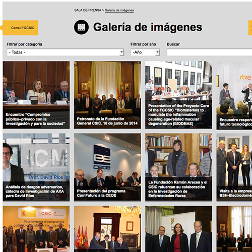Open the rtve Encuentro gallery thumbnail
This screenshot has height=252, width=252.
click(x=234, y=95)
